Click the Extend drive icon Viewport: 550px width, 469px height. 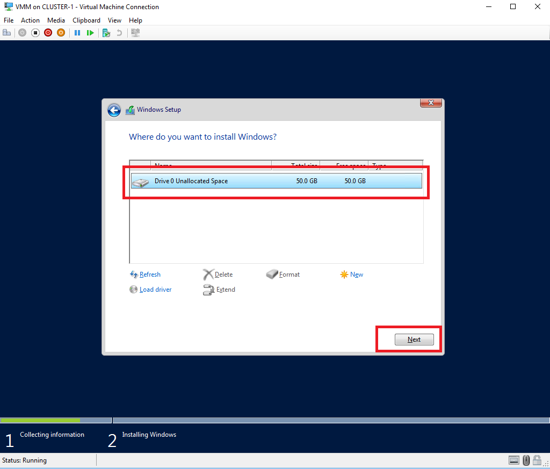click(208, 290)
